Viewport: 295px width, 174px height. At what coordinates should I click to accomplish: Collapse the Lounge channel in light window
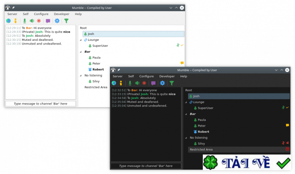(x=81, y=40)
